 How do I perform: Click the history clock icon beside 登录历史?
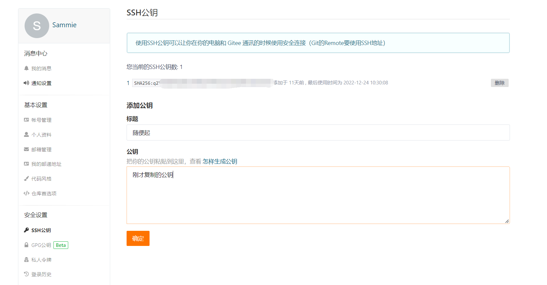(x=26, y=274)
